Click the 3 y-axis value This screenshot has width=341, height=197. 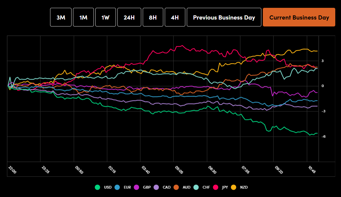point(323,61)
